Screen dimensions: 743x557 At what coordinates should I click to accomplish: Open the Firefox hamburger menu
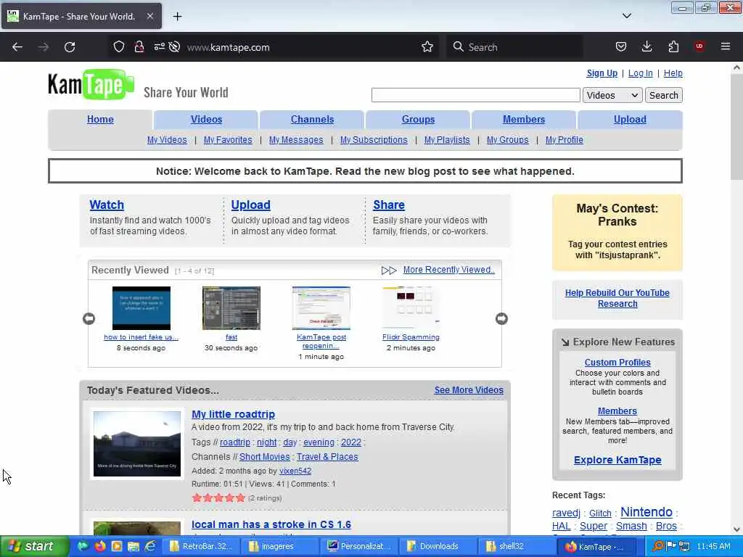(726, 47)
